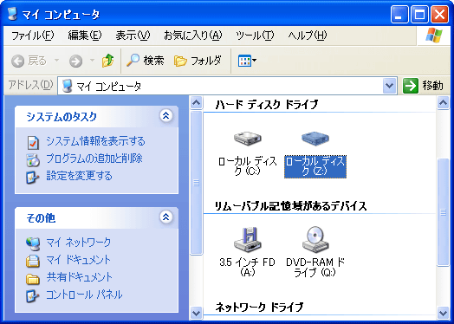Click the forward navigation arrow icon

click(x=76, y=62)
